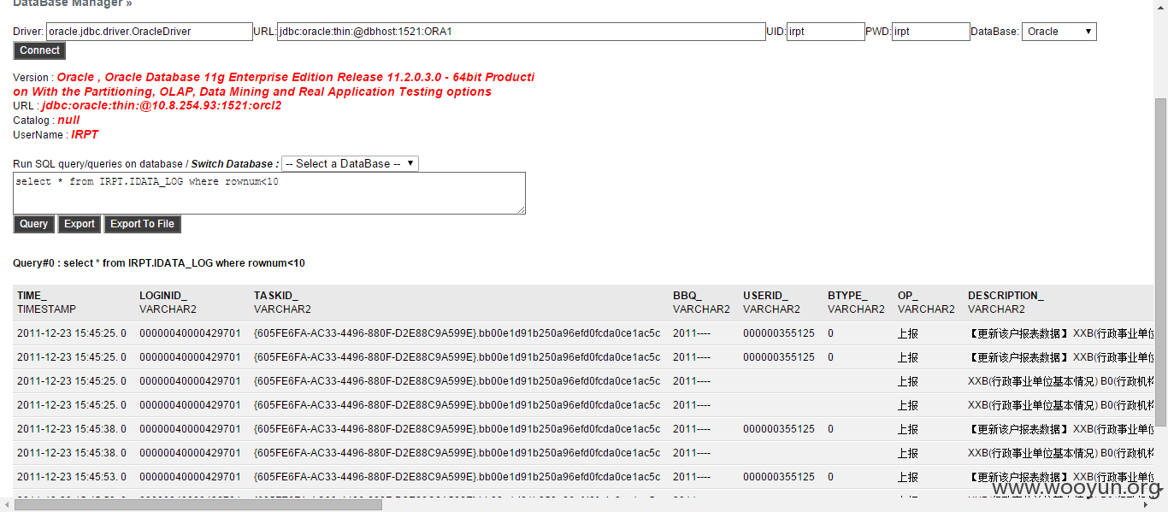
Task: Click the first row's USERID 000000355125
Action: coord(779,333)
